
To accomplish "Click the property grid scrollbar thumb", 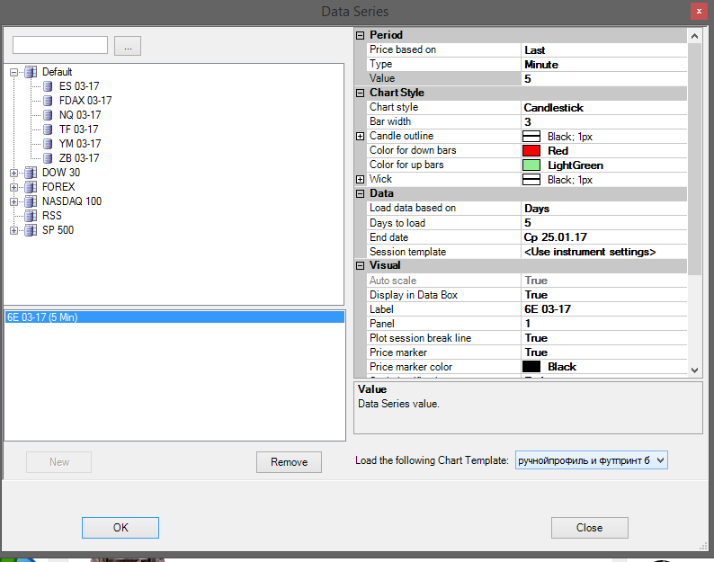I will tap(694, 159).
